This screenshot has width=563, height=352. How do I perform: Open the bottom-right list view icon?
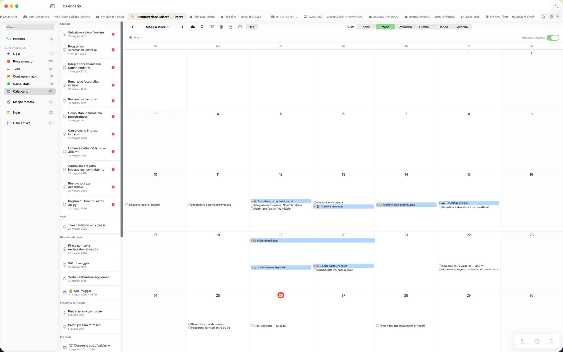(x=523, y=341)
